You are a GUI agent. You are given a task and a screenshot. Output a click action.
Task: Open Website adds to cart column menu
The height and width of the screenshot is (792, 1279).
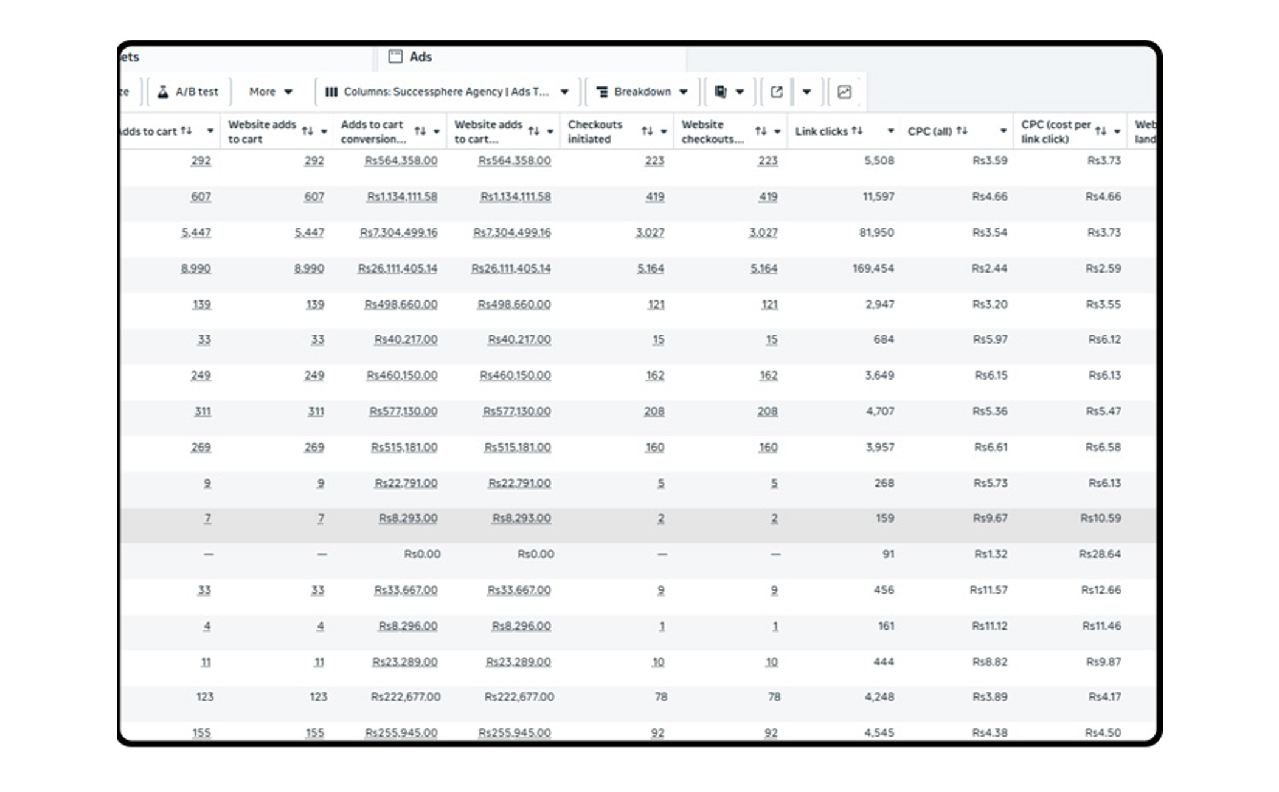coord(324,131)
